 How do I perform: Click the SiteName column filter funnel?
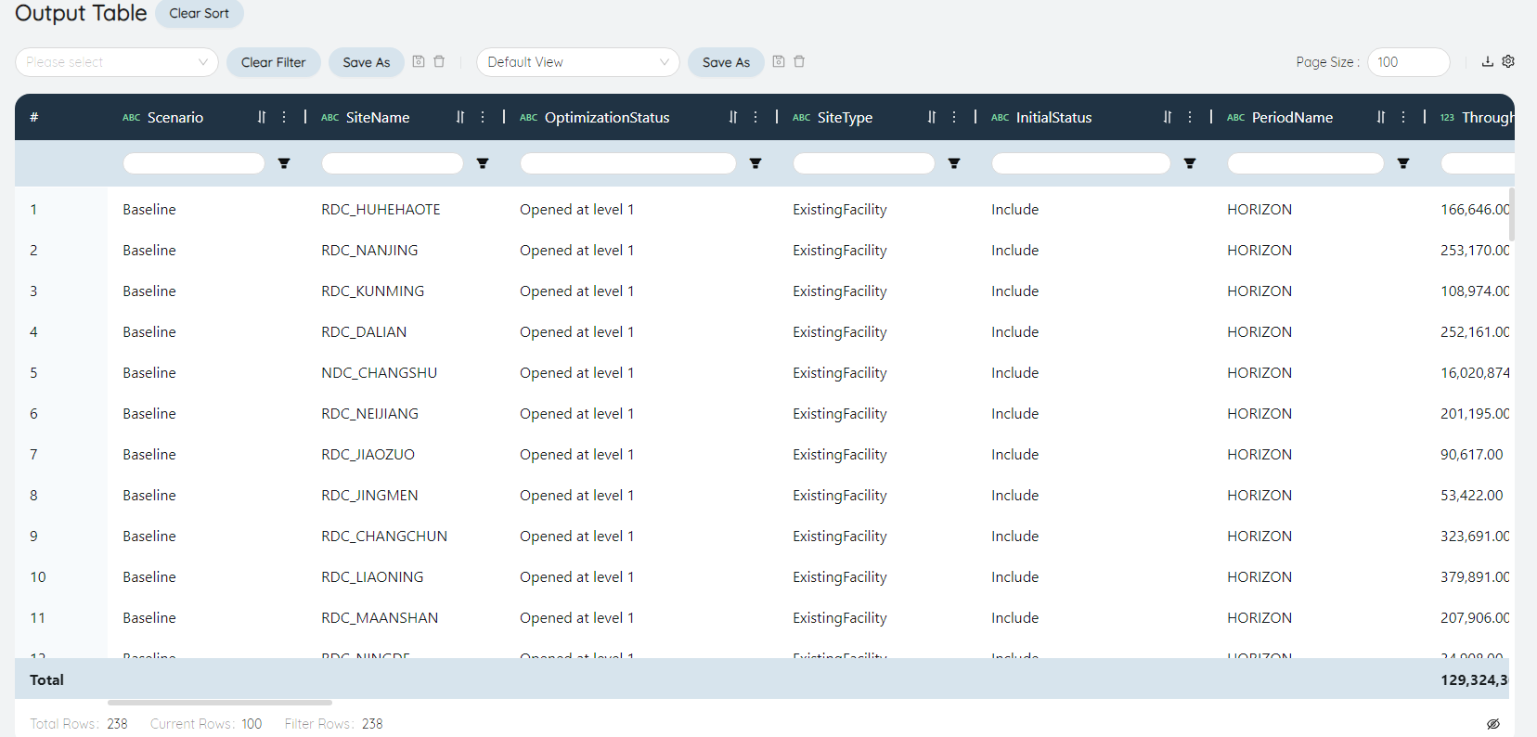click(483, 163)
